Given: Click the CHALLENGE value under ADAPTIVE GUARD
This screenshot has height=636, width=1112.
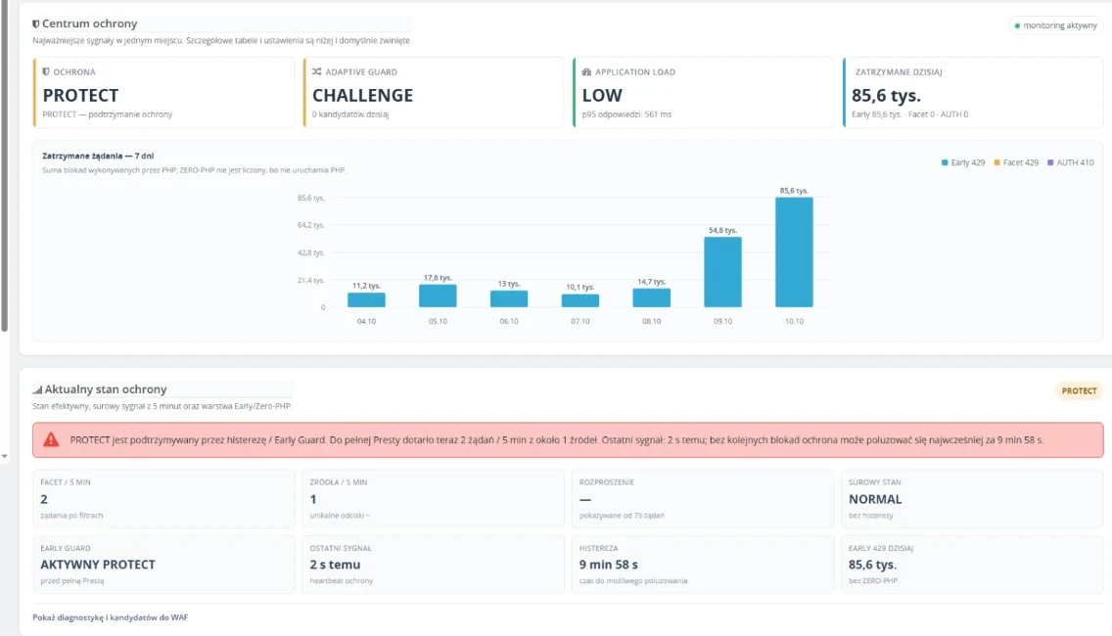Looking at the screenshot, I should (x=362, y=95).
